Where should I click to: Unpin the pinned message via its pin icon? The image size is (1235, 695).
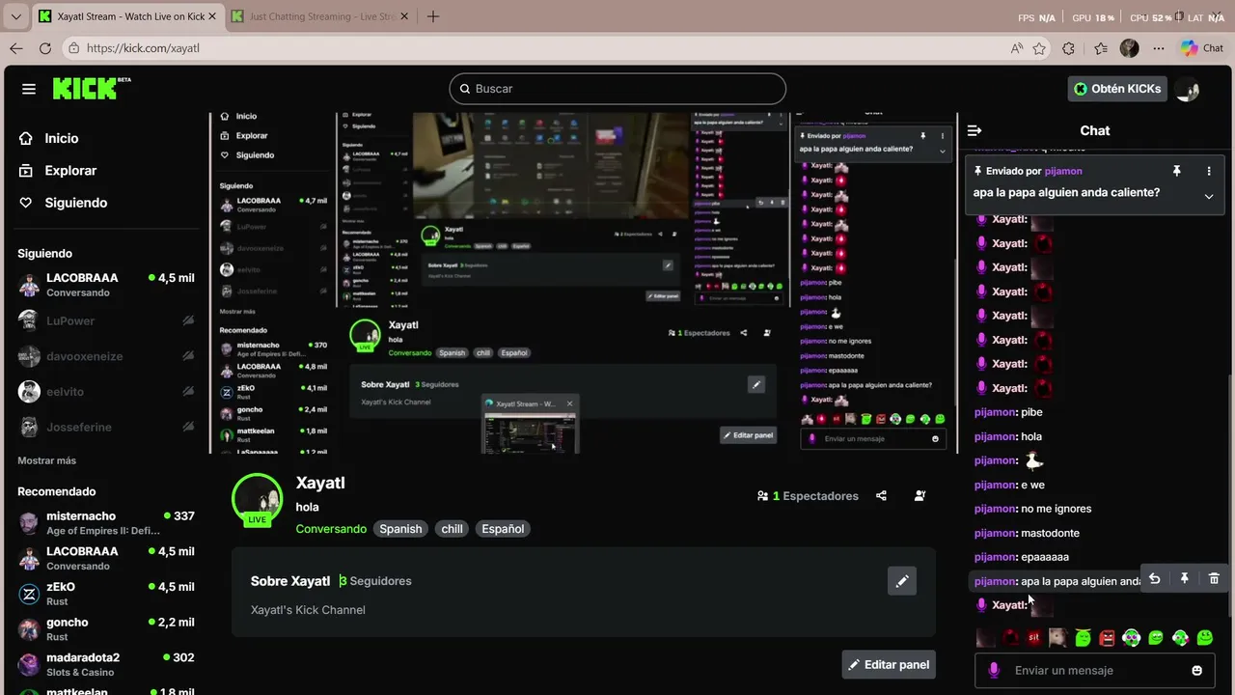pyautogui.click(x=1176, y=171)
